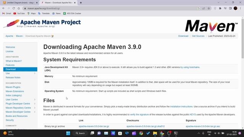Open the media control playlist icon
Image resolution: width=244 pixels, height=137 pixels.
[x=225, y=8]
